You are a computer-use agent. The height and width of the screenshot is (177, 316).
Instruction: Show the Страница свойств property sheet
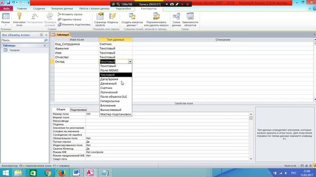pos(100,20)
